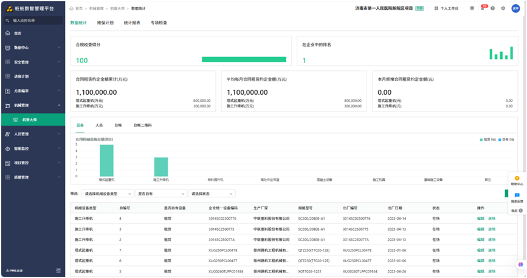The width and height of the screenshot is (527, 278).
Task: Click the 施工升降机 bar in the chart
Action: click(161, 167)
